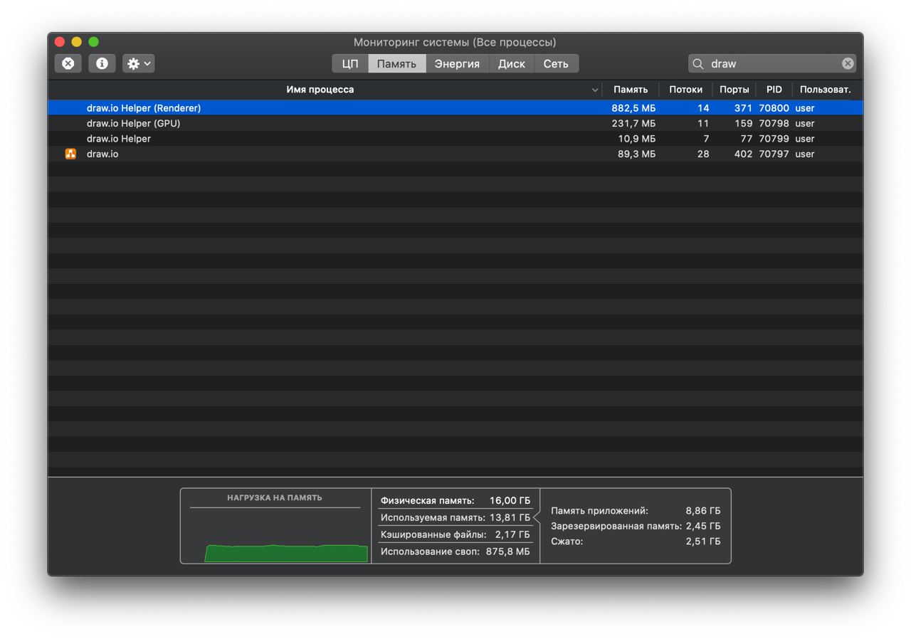Sort by the Память column header
This screenshot has height=639, width=911.
[629, 90]
